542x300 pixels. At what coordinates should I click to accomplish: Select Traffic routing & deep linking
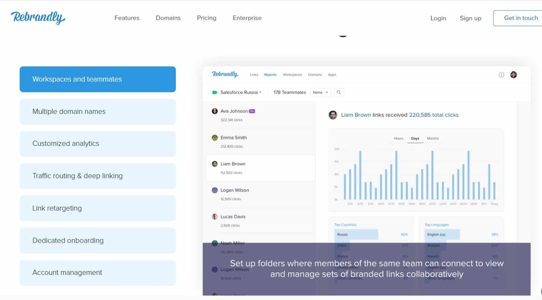[98, 176]
